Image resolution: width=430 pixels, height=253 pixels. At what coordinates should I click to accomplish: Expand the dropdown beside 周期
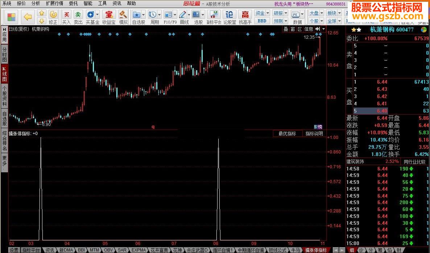pyautogui.click(x=159, y=14)
